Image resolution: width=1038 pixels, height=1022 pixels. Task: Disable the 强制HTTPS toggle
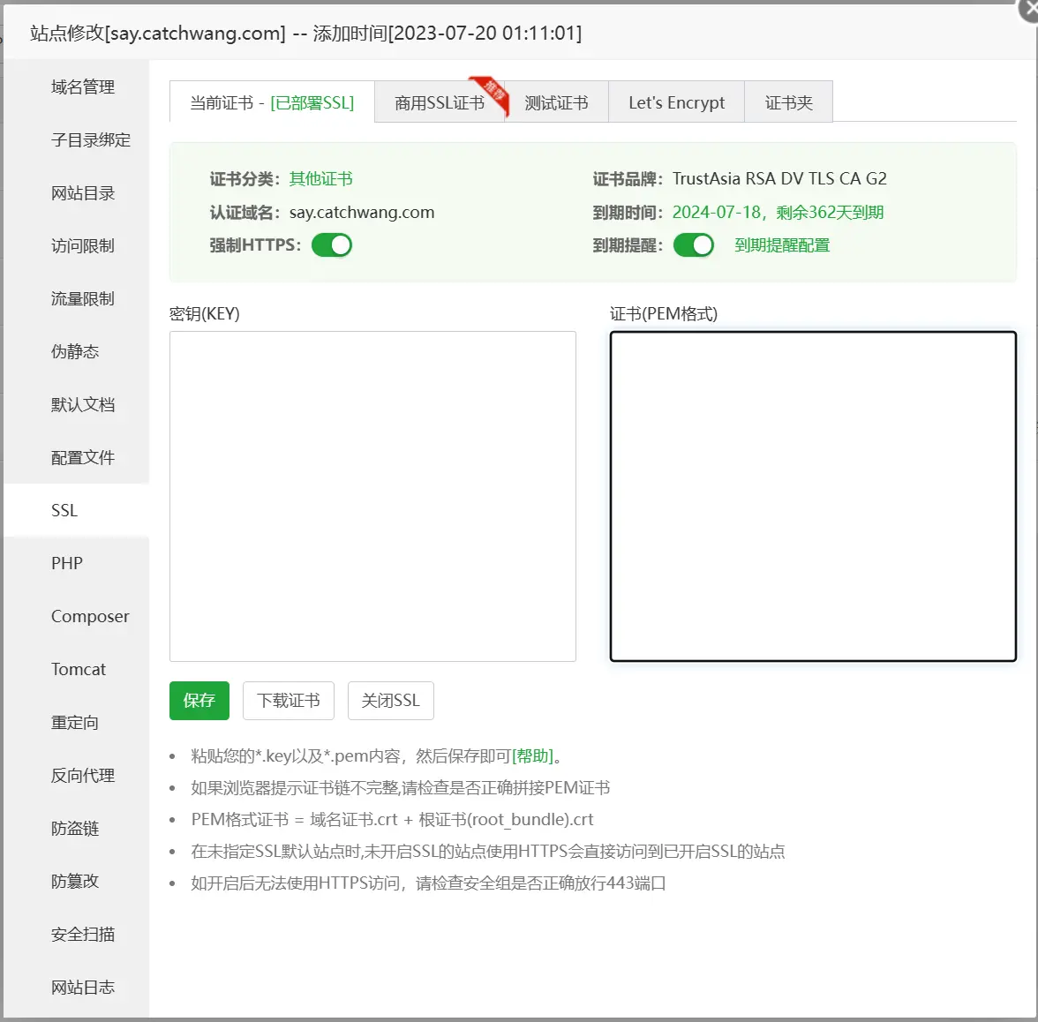pos(331,244)
